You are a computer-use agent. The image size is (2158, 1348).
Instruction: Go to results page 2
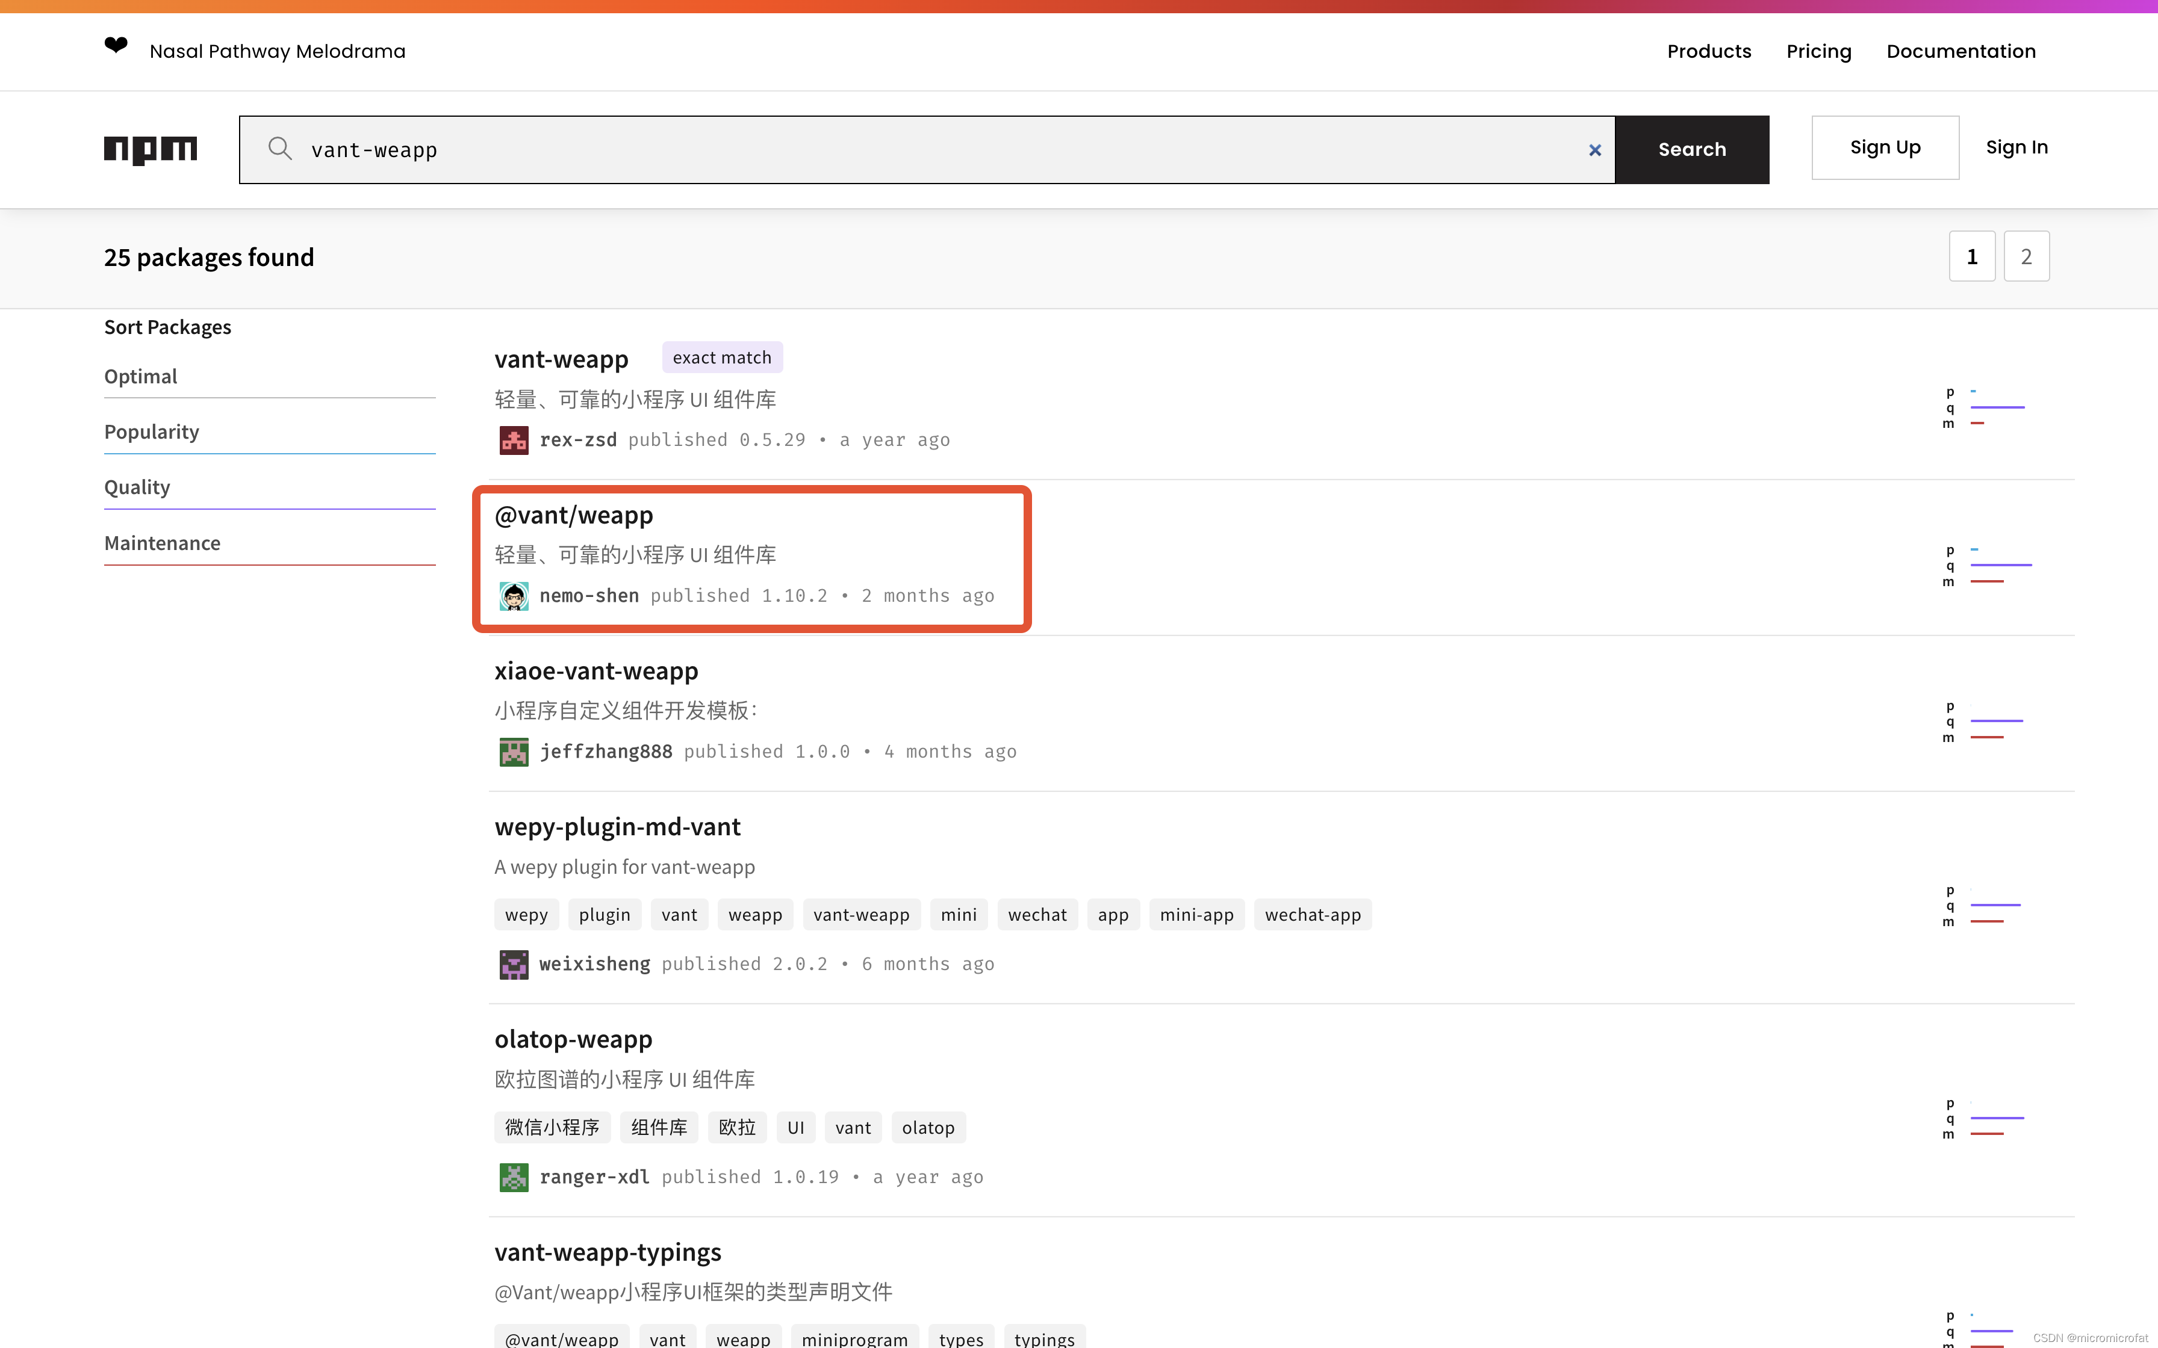tap(2026, 257)
